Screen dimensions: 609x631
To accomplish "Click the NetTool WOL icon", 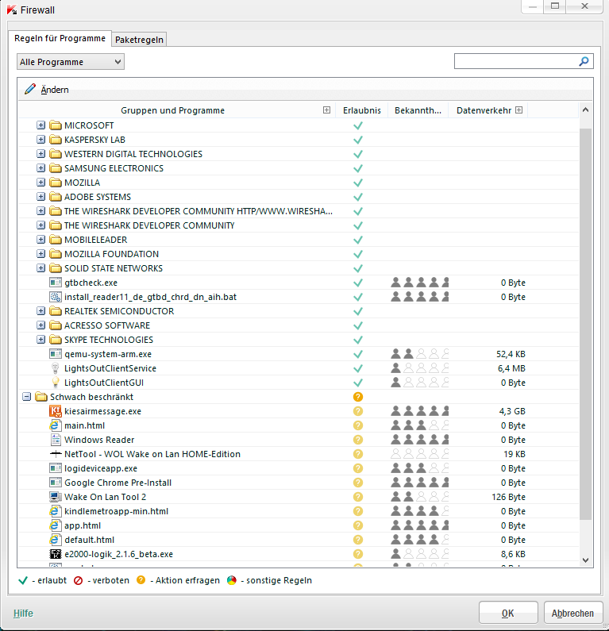I will click(55, 454).
